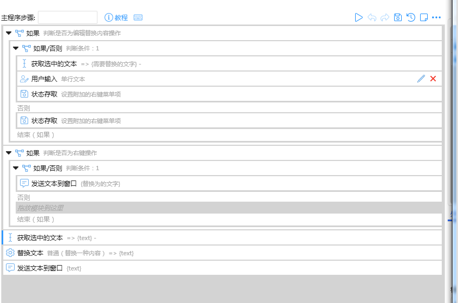Image resolution: width=458 pixels, height=303 pixels.
Task: Click the keyboard icon next to 教程
Action: click(138, 17)
